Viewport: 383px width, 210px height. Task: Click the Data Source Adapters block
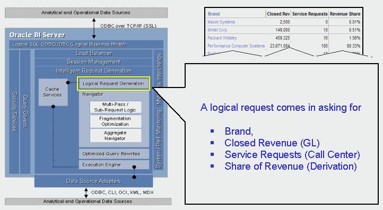(93, 181)
